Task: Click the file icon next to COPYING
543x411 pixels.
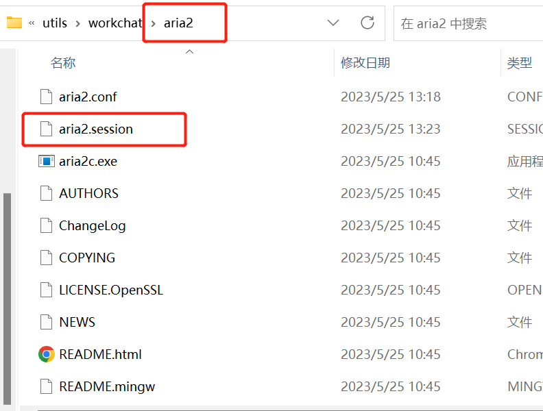Action: [46, 258]
